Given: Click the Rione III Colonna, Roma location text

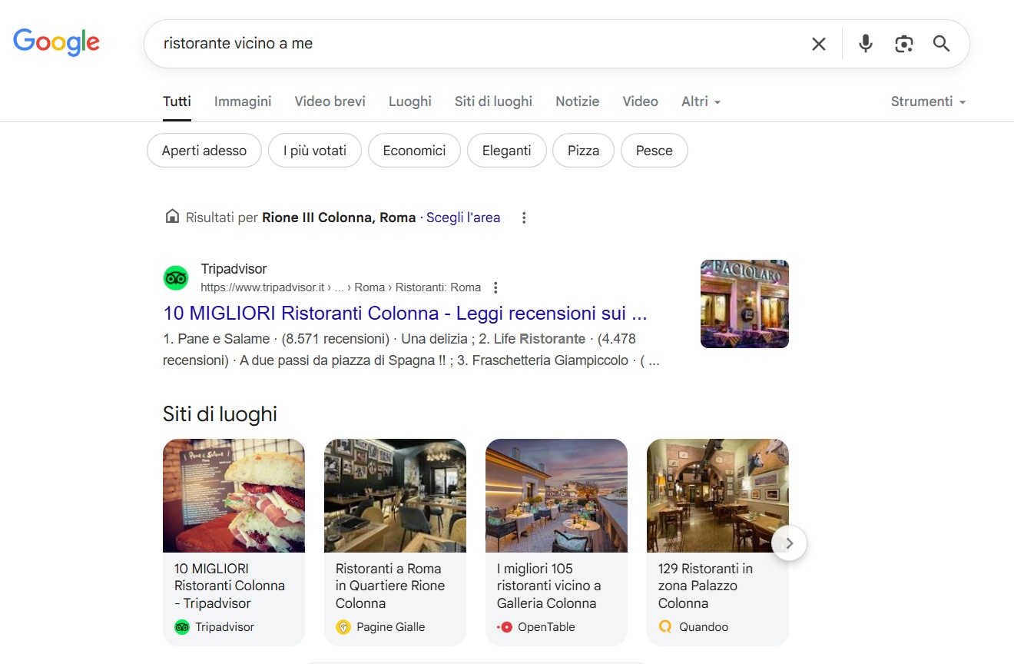Looking at the screenshot, I should point(339,217).
